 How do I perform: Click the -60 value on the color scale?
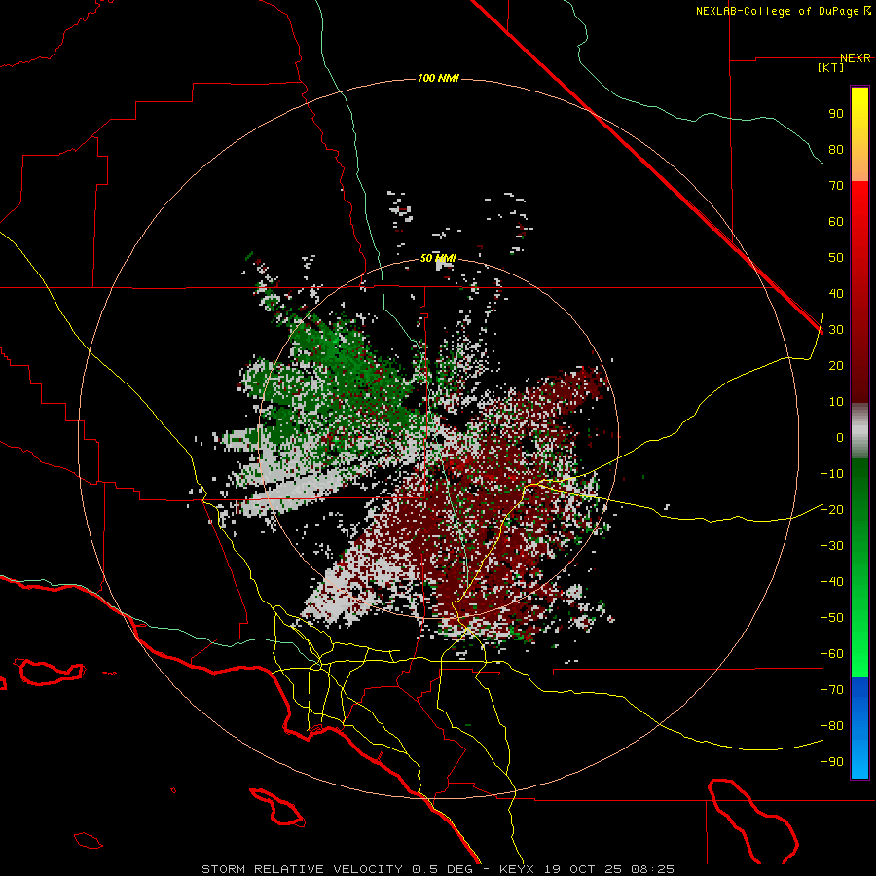tap(832, 654)
